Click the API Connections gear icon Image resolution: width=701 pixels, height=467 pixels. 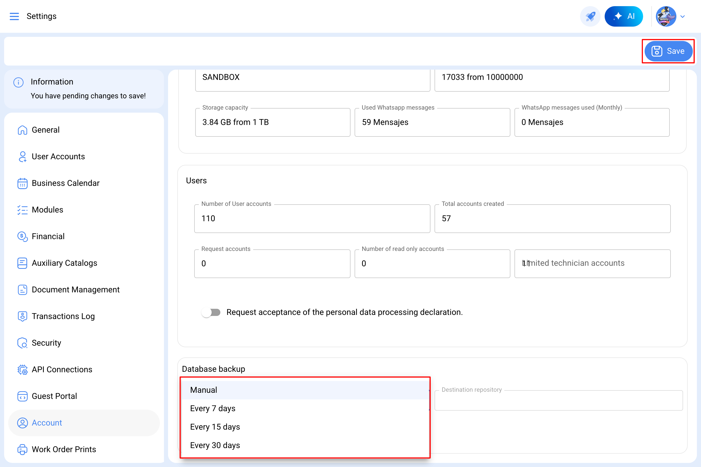click(22, 369)
